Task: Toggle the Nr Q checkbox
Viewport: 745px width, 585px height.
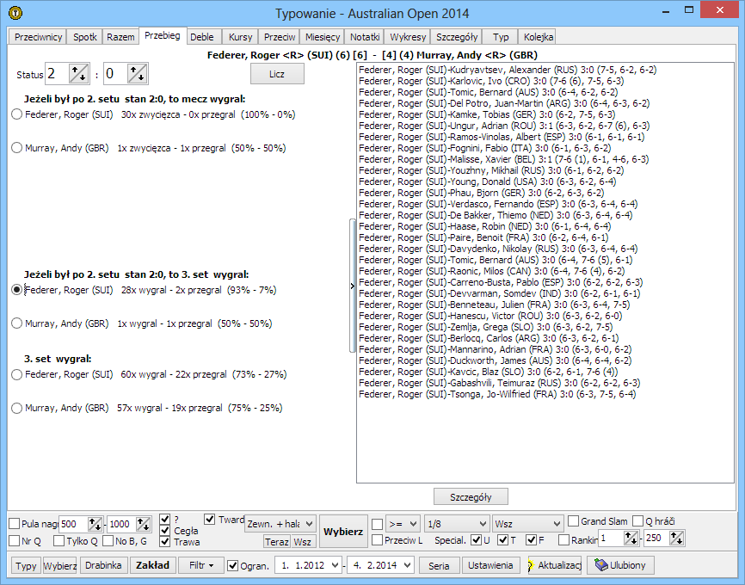Action: click(15, 541)
